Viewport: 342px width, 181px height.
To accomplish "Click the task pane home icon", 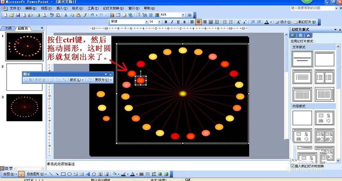I will click(308, 36).
